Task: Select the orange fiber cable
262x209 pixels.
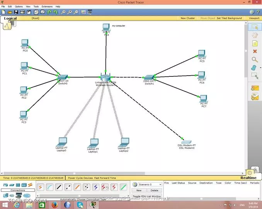Action: tap(77, 187)
